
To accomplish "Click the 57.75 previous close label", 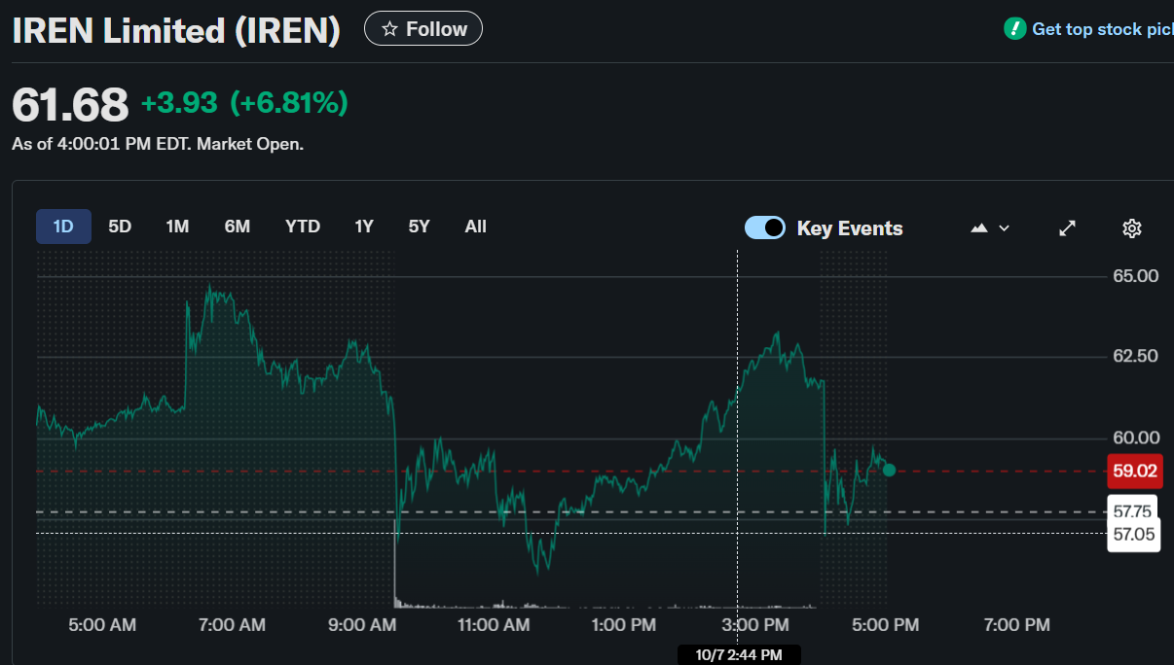I will 1133,511.
